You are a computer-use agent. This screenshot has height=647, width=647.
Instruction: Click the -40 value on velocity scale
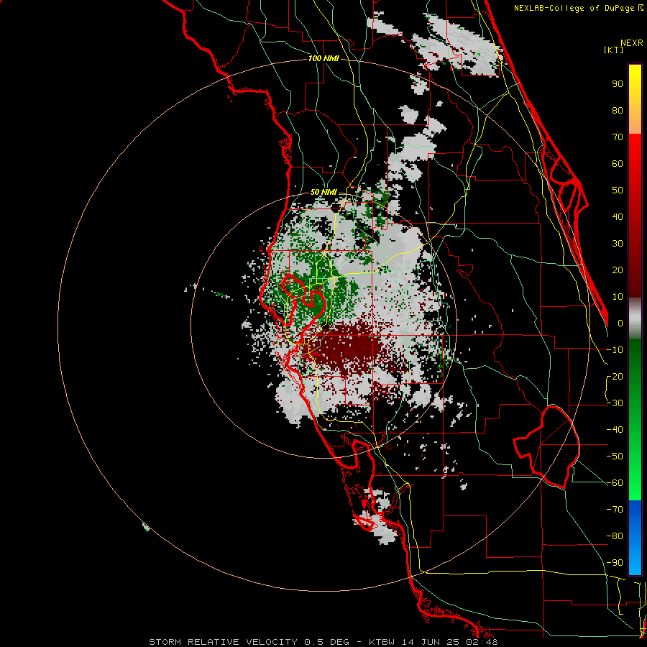(615, 430)
